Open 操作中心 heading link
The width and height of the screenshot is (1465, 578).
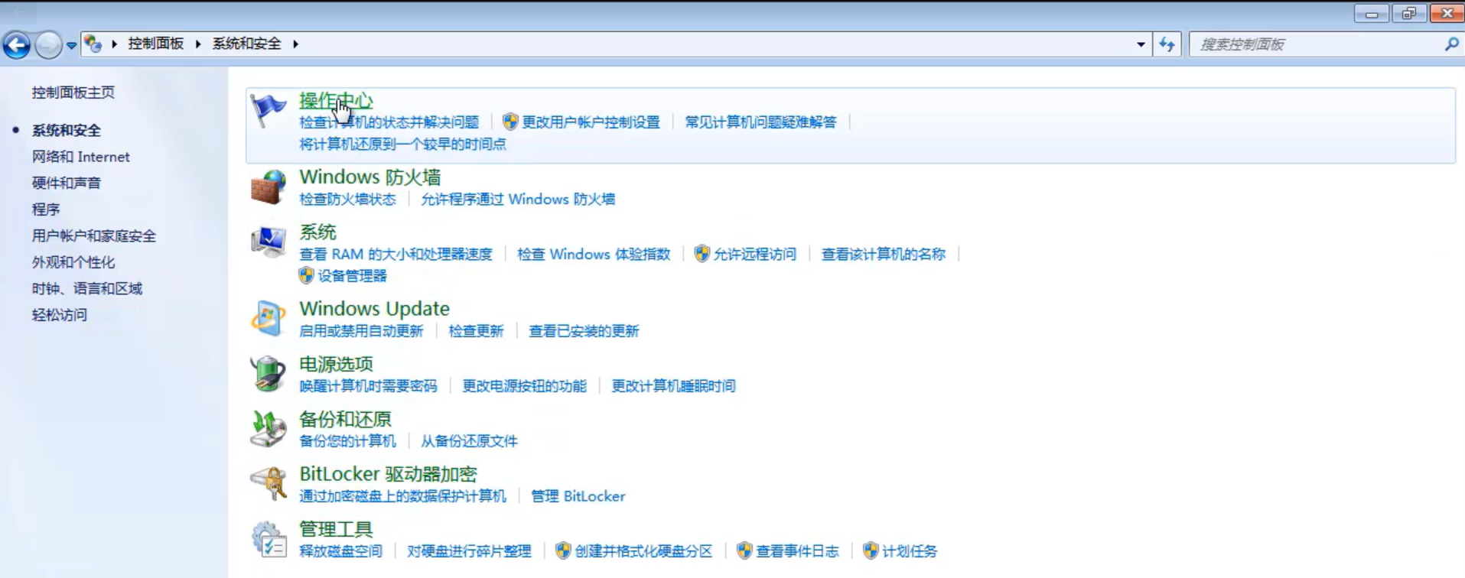(336, 100)
